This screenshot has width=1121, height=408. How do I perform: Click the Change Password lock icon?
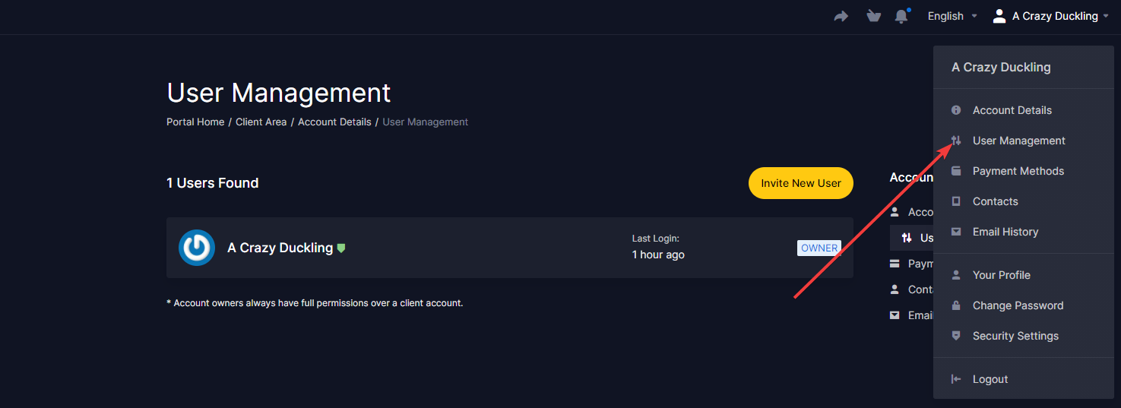coord(956,305)
